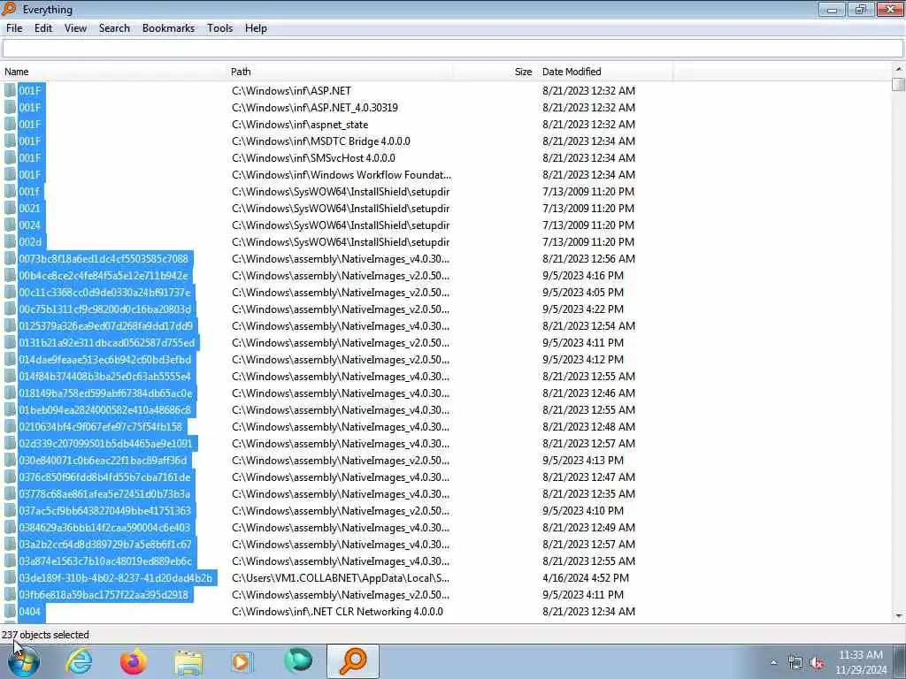The image size is (906, 679).
Task: Click folder icon of 002d row
Action: pyautogui.click(x=10, y=242)
